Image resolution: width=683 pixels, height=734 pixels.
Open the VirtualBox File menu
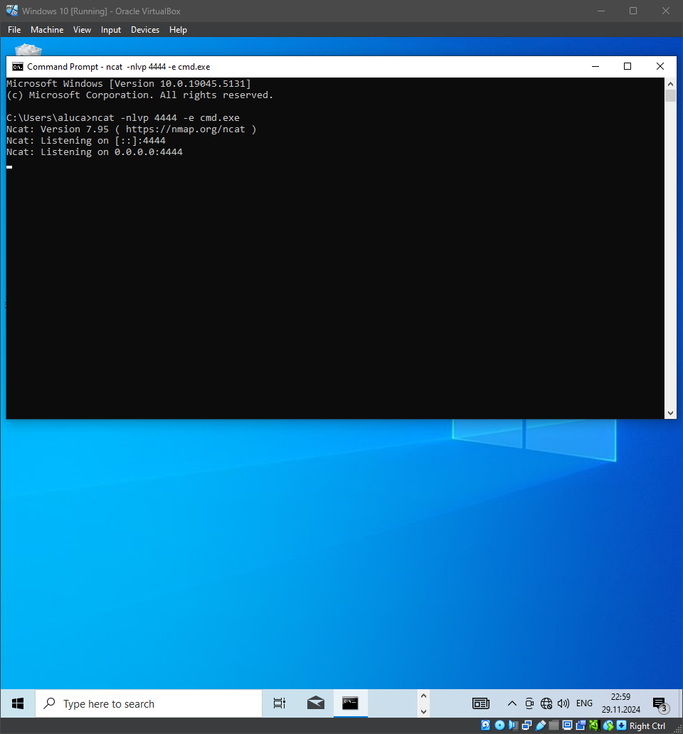(14, 29)
